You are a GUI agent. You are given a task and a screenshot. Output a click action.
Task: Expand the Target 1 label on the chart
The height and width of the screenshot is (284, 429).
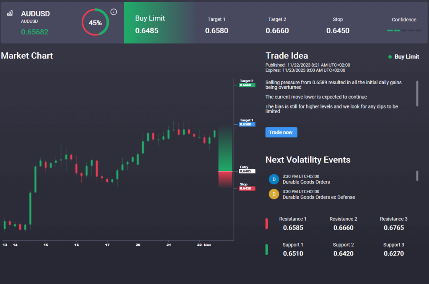click(x=246, y=122)
